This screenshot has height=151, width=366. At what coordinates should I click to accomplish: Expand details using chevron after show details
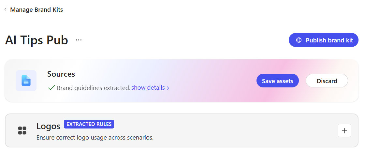(168, 88)
